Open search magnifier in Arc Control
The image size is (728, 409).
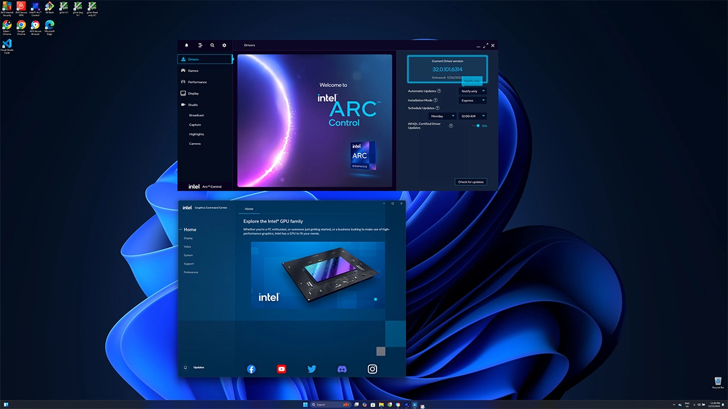(212, 45)
